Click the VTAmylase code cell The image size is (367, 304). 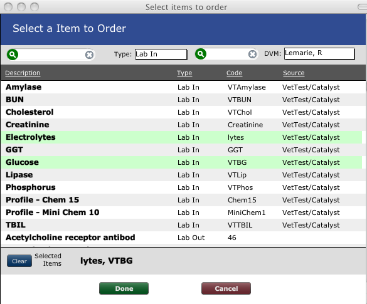coord(247,87)
